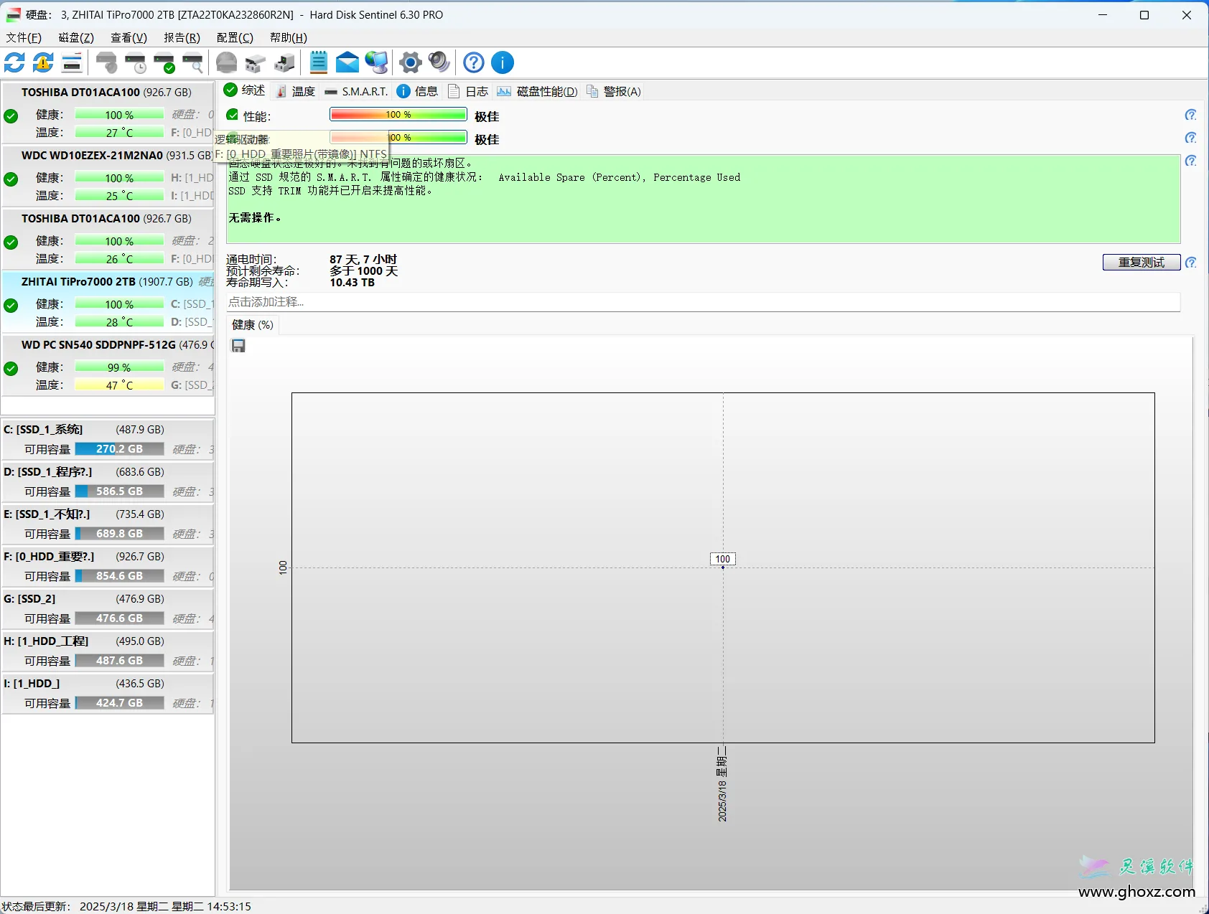Open the 报告(R) menu
The height and width of the screenshot is (914, 1209).
tap(182, 37)
